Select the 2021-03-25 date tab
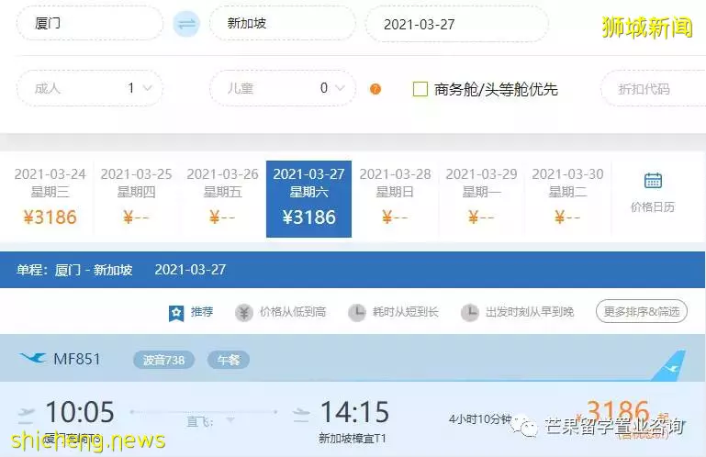Screen dimensions: 706x457 coord(136,198)
